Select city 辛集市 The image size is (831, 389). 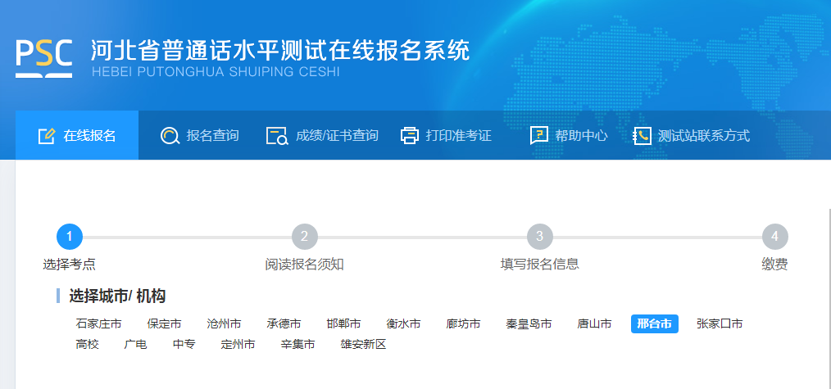click(297, 345)
